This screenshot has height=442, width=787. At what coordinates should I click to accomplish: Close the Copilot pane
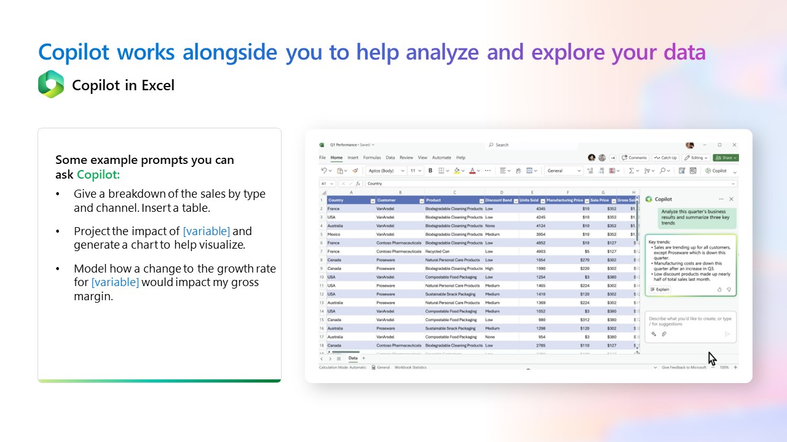coord(731,199)
